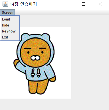Close the 14장 연습하기 window
This screenshot has width=109, height=110.
tap(100, 4)
